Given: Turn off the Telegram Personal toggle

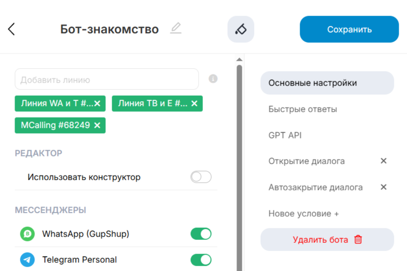Looking at the screenshot, I should (x=201, y=260).
